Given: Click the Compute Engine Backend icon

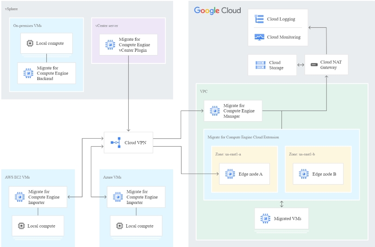Looking at the screenshot, I should (x=28, y=73).
